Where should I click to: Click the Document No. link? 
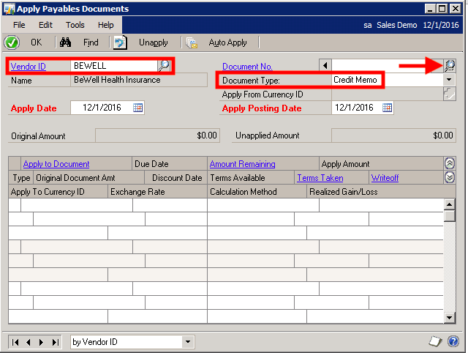[x=247, y=67]
